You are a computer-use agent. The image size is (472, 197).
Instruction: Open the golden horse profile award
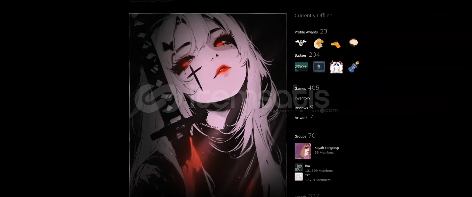318,43
